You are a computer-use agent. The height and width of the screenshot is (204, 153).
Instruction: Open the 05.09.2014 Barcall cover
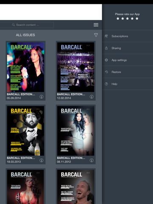click(25, 67)
